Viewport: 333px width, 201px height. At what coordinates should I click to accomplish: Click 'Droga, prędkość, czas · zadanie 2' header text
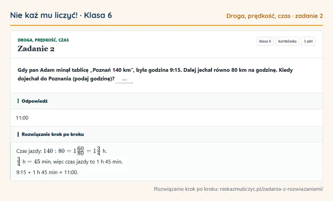[x=274, y=16]
